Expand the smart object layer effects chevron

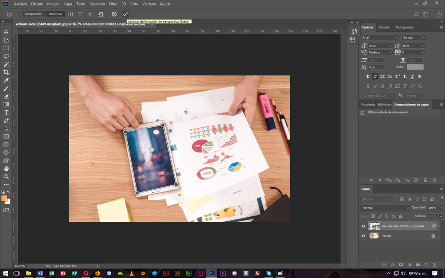(x=438, y=226)
